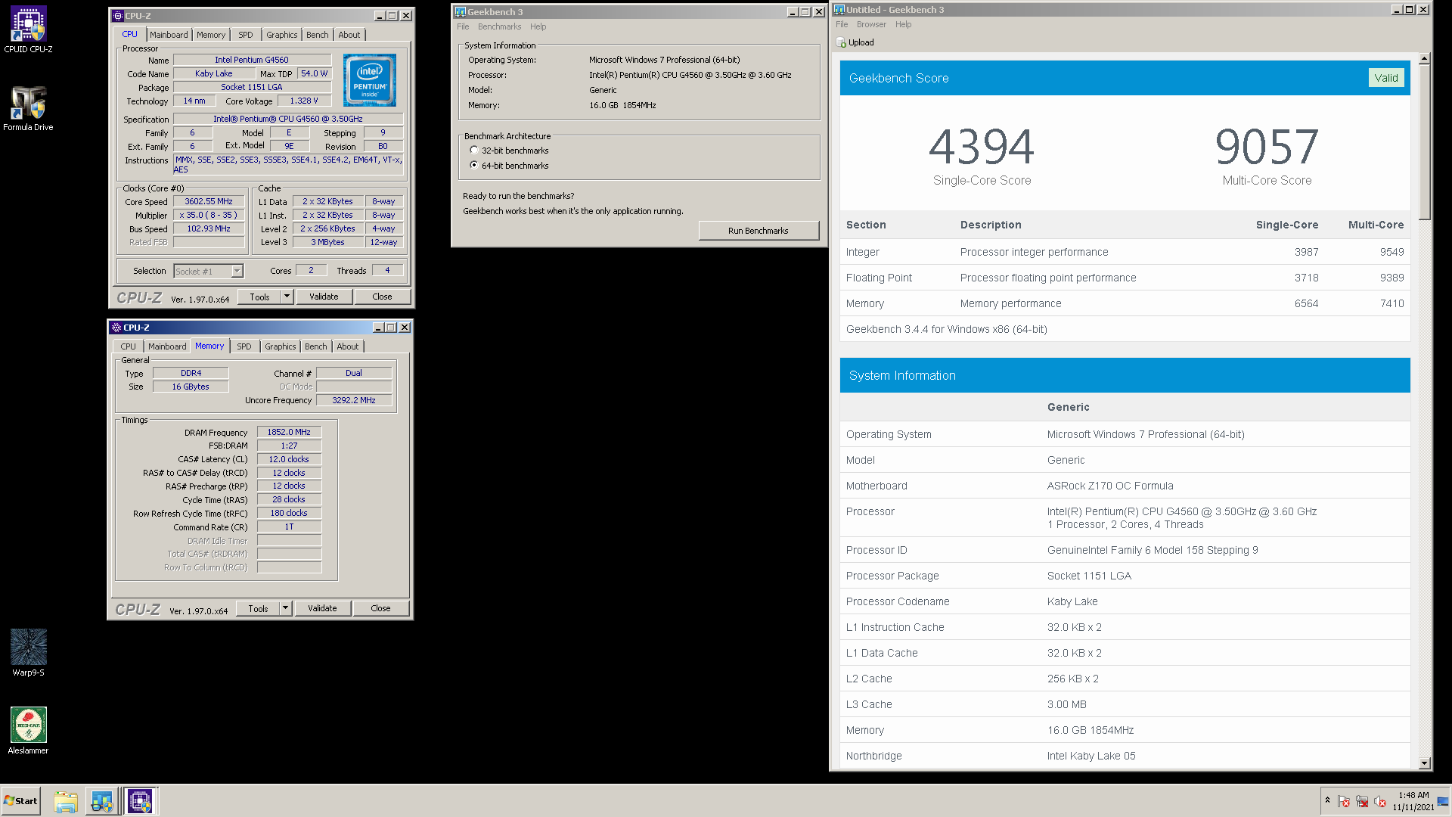Click scrollbar up arrow in Geekbench results
The width and height of the screenshot is (1452, 817).
click(x=1425, y=59)
